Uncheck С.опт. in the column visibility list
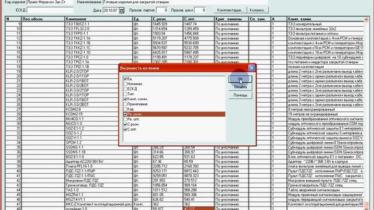 pos(125,129)
